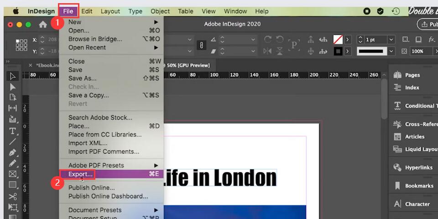Select the Selection tool arrow
Screen dimensions: 438x219
pyautogui.click(x=13, y=76)
